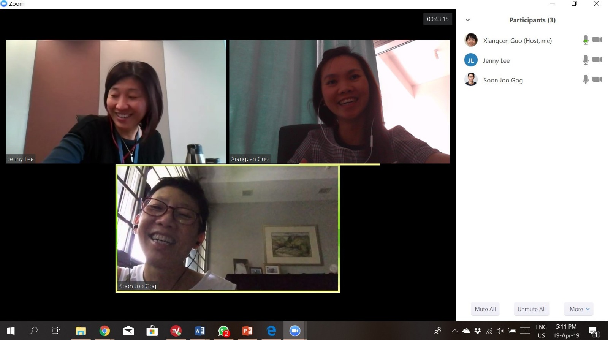The image size is (608, 340).
Task: Switch the ENG US input language
Action: click(x=541, y=331)
